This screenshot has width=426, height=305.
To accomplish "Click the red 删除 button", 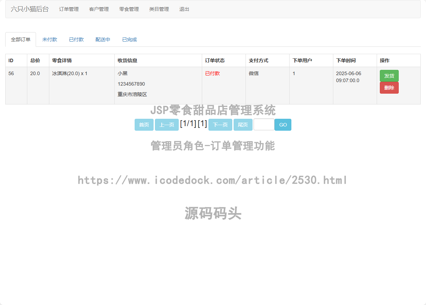I will 389,88.
